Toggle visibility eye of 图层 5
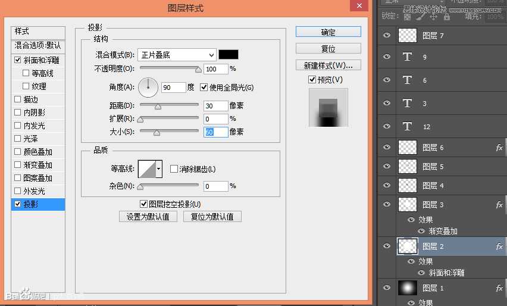The width and height of the screenshot is (507, 306). [387, 166]
